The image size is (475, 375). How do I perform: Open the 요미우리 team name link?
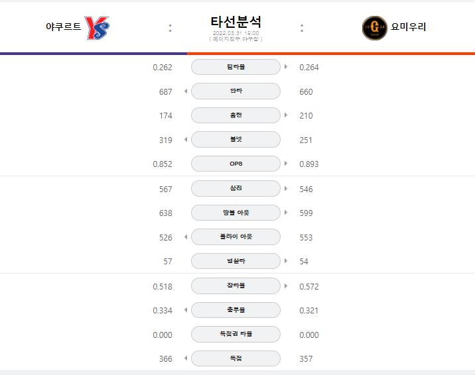pyautogui.click(x=409, y=27)
